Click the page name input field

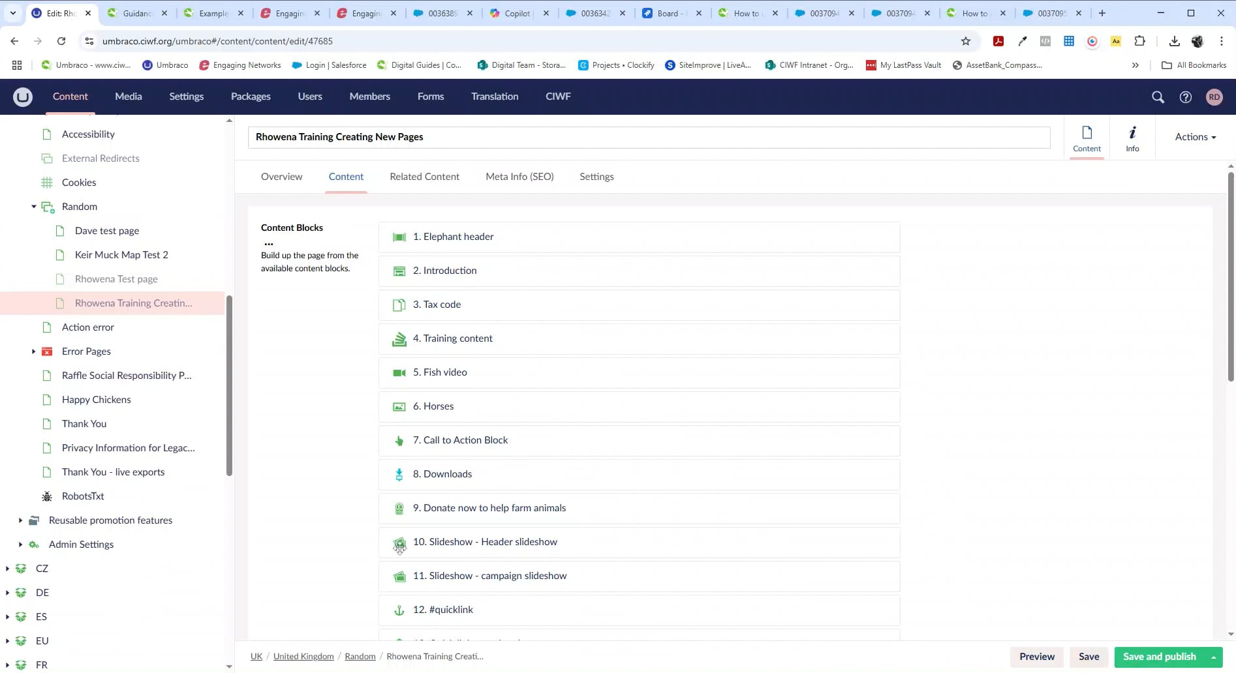[x=649, y=137]
